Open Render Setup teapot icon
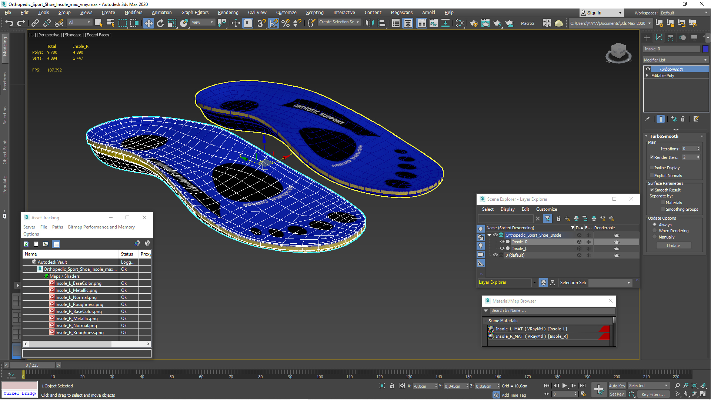Image resolution: width=711 pixels, height=400 pixels. click(x=474, y=23)
